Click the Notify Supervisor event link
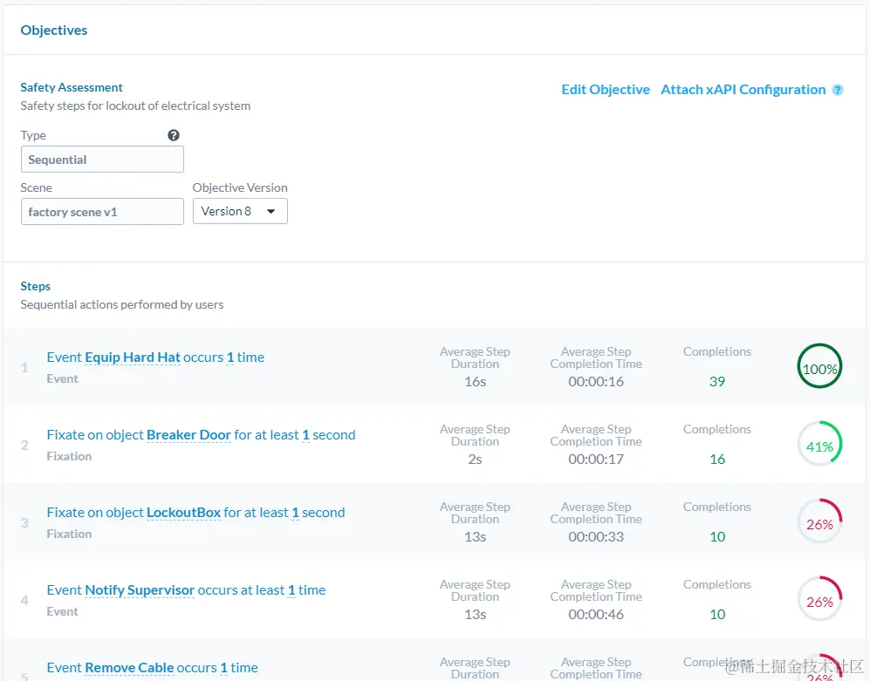The height and width of the screenshot is (681, 870). click(140, 590)
